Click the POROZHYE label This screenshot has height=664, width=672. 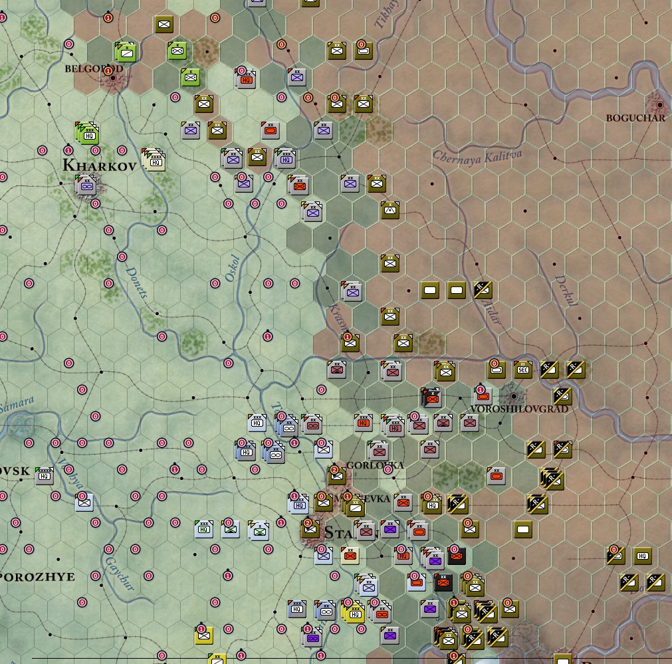coord(37,577)
